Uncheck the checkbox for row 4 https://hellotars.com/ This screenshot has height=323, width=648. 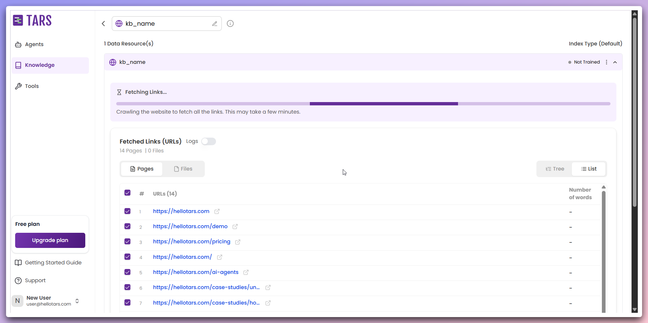127,256
